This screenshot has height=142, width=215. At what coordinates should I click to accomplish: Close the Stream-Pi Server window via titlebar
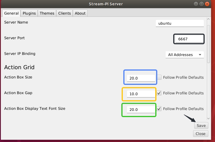pos(207,4)
